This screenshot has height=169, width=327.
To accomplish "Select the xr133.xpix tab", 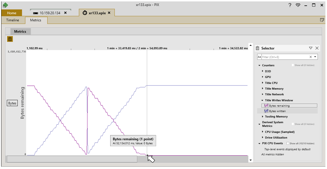I will pyautogui.click(x=97, y=13).
